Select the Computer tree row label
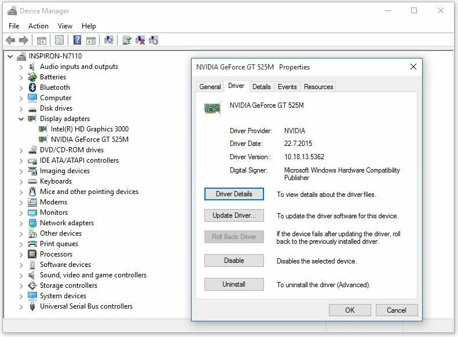Image resolution: width=458 pixels, height=337 pixels. (x=56, y=98)
